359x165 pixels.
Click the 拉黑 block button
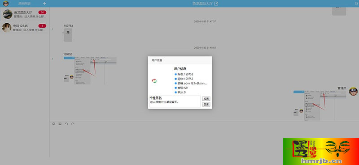point(206,99)
